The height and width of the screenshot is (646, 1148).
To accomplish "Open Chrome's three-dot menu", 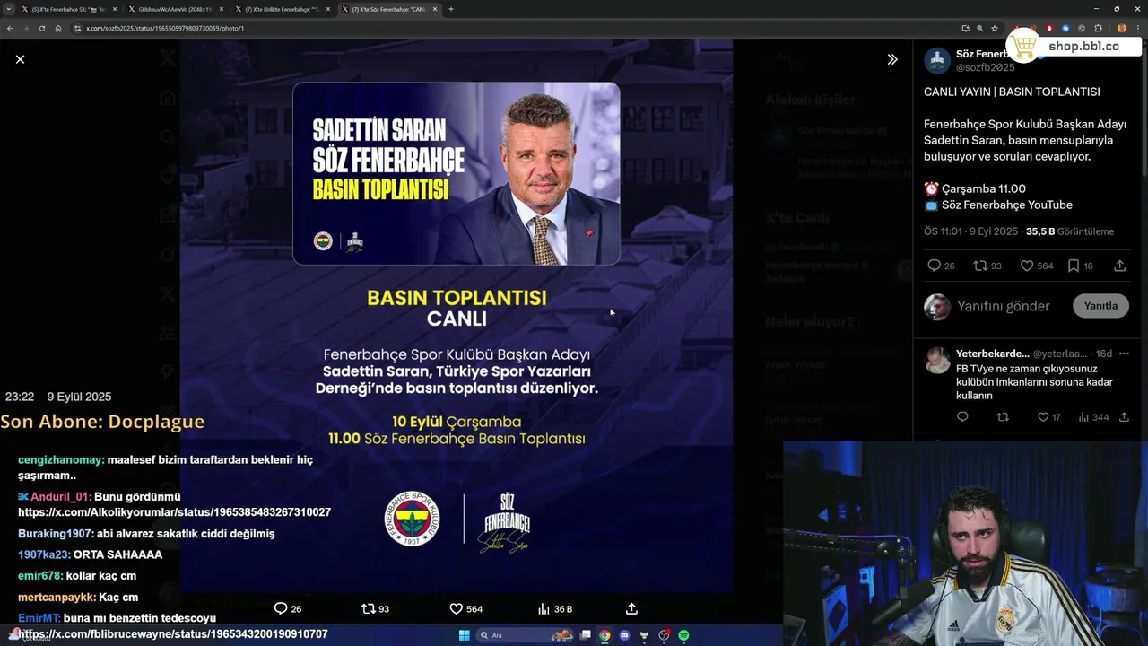I will [x=1137, y=28].
